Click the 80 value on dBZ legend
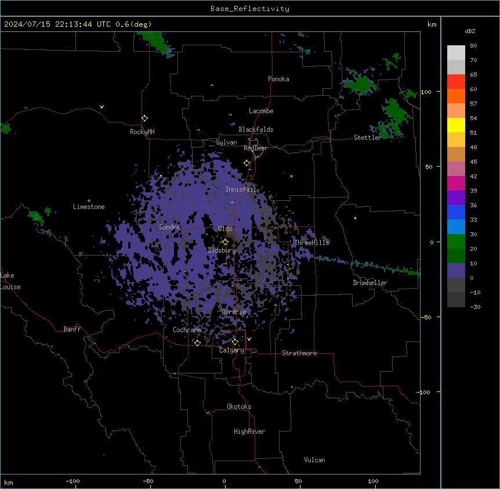 [x=473, y=46]
